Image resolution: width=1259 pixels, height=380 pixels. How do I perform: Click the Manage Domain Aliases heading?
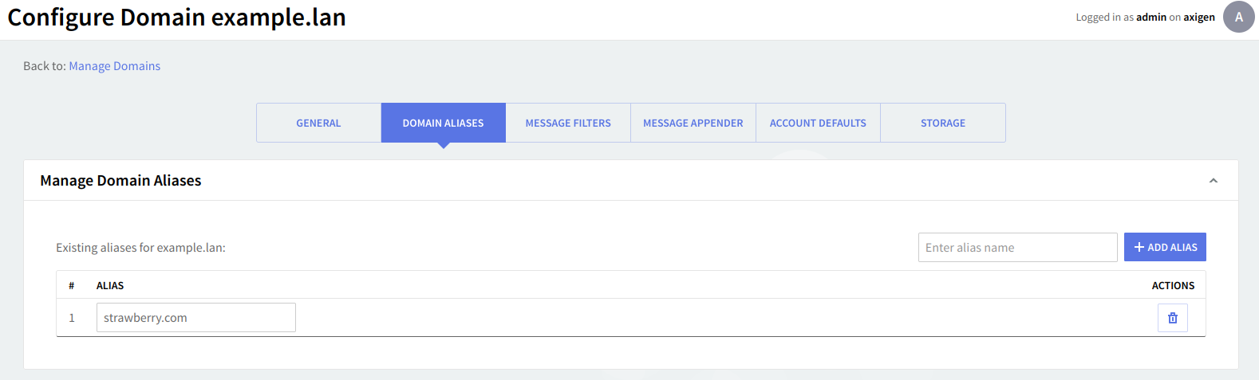[120, 181]
